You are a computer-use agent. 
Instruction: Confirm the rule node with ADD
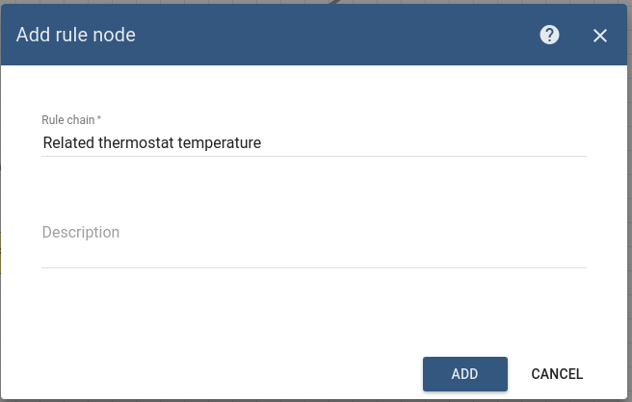pos(464,374)
